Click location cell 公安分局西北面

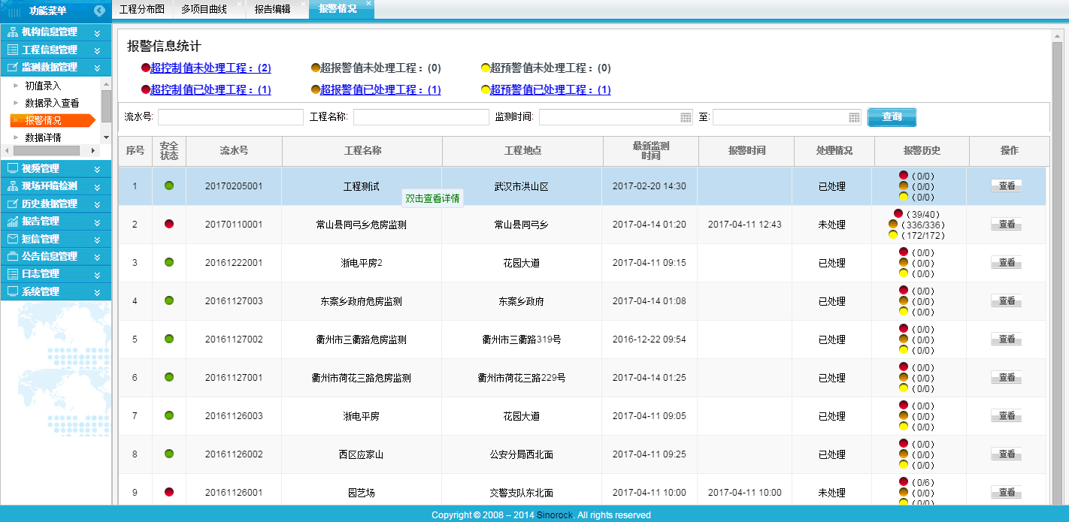click(522, 454)
